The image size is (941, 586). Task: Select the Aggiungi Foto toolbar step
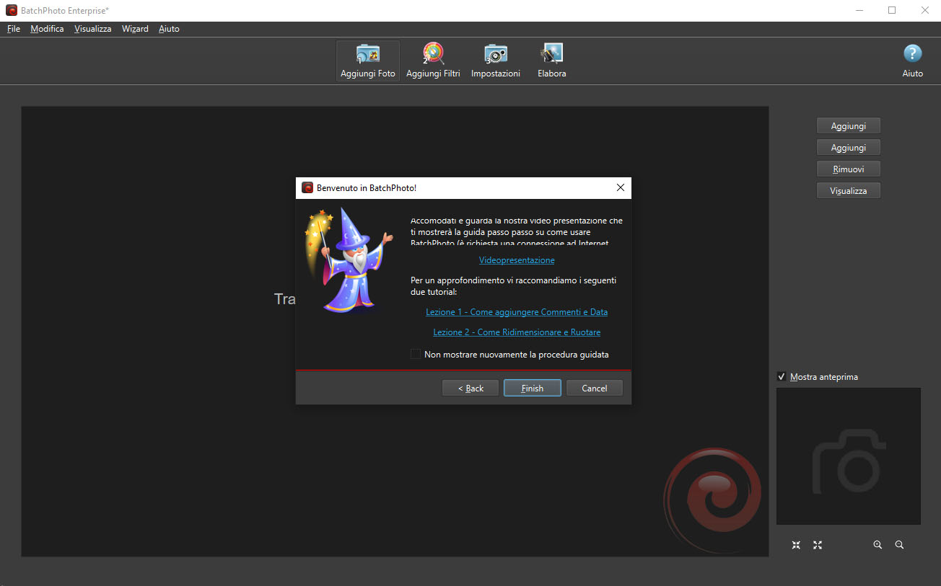pyautogui.click(x=368, y=61)
